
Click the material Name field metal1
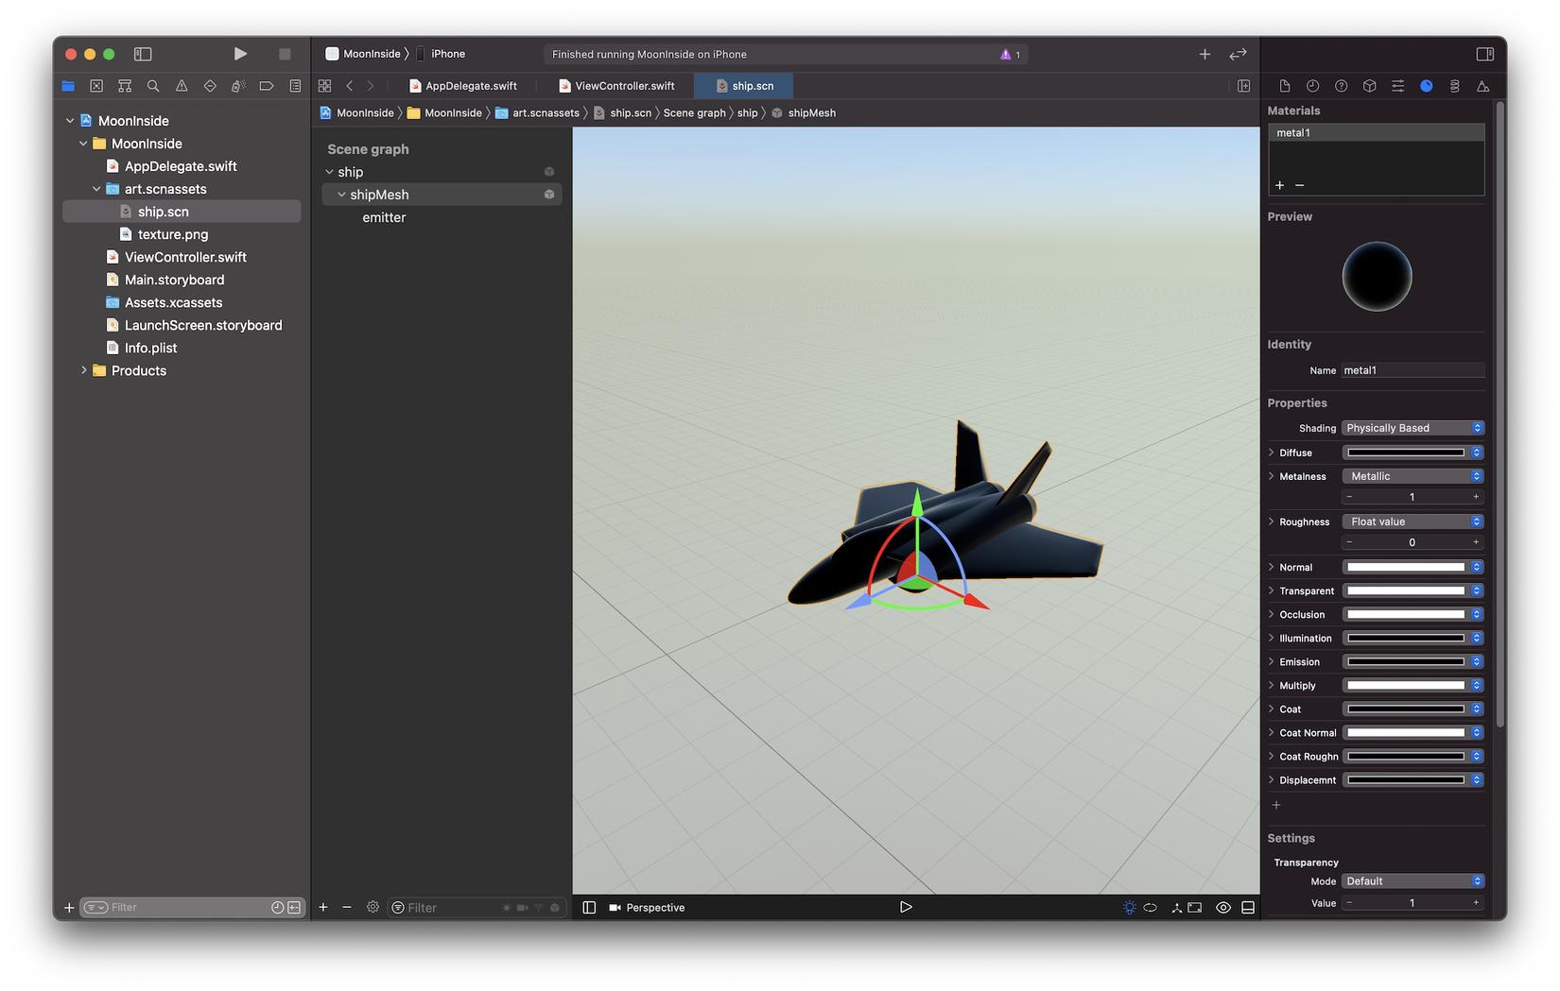[1412, 370]
